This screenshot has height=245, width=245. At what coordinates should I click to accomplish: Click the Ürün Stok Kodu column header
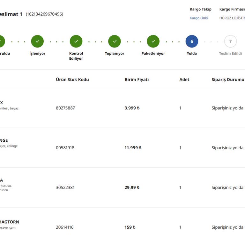tap(72, 79)
